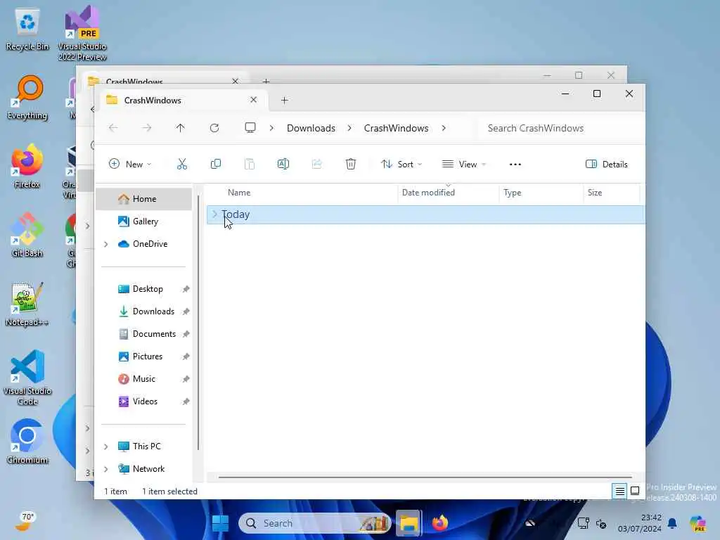The image size is (720, 540).
Task: Click the PC monitor icon in address bar
Action: [x=250, y=128]
